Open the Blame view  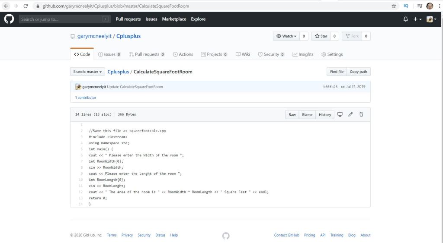tap(307, 114)
